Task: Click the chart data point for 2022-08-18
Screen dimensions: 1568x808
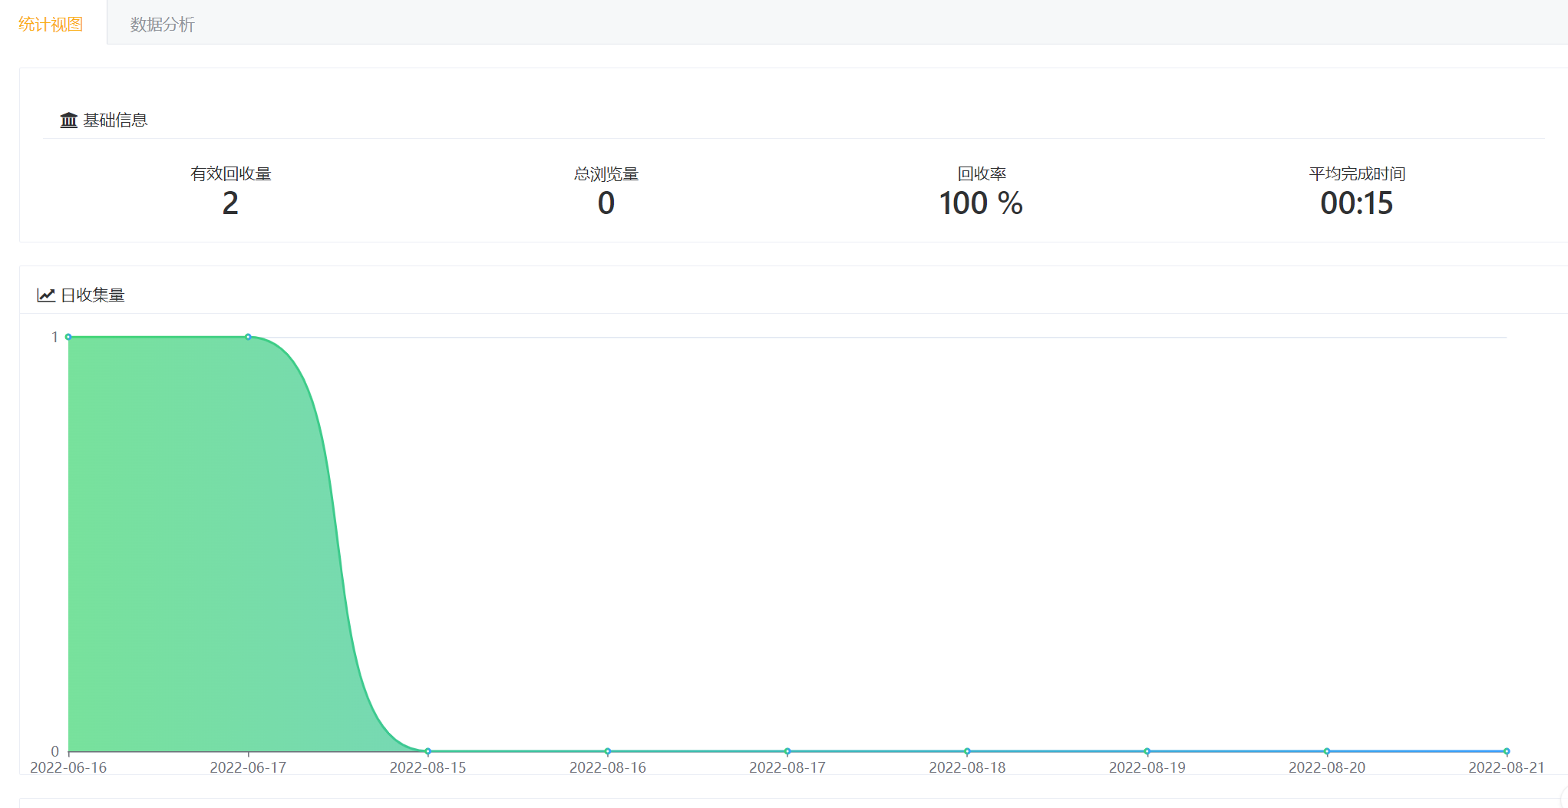Action: [967, 751]
